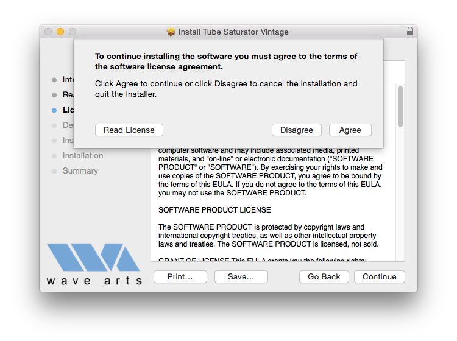
Task: Save the license with Save… button
Action: click(x=241, y=276)
